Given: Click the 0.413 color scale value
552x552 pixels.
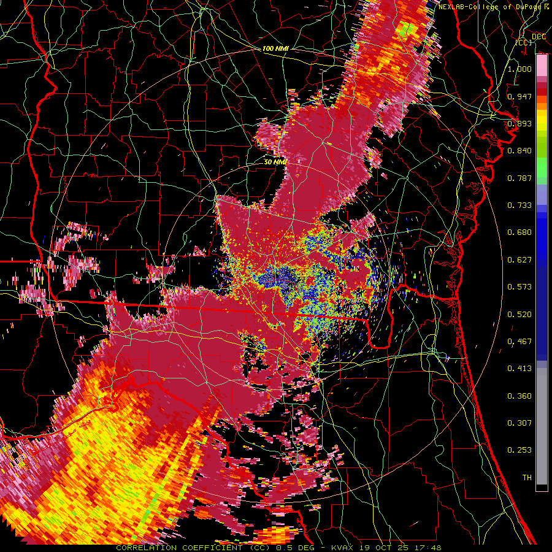Looking at the screenshot, I should [x=519, y=369].
